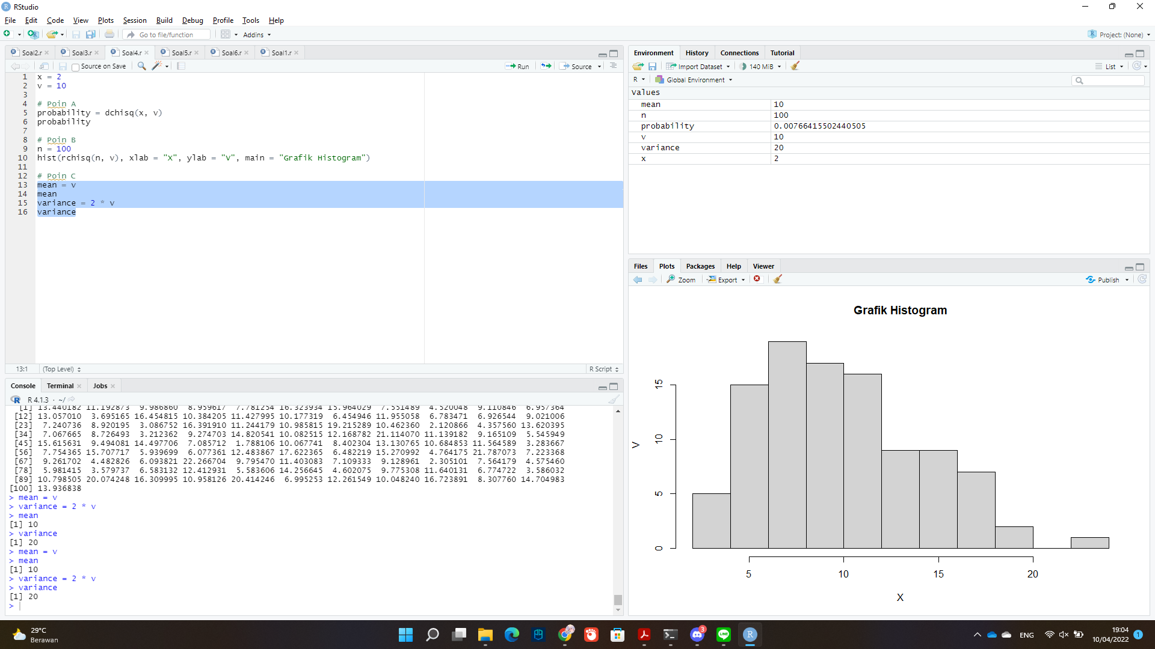Open the Project: (None) dropdown
1155x649 pixels.
pos(1118,34)
